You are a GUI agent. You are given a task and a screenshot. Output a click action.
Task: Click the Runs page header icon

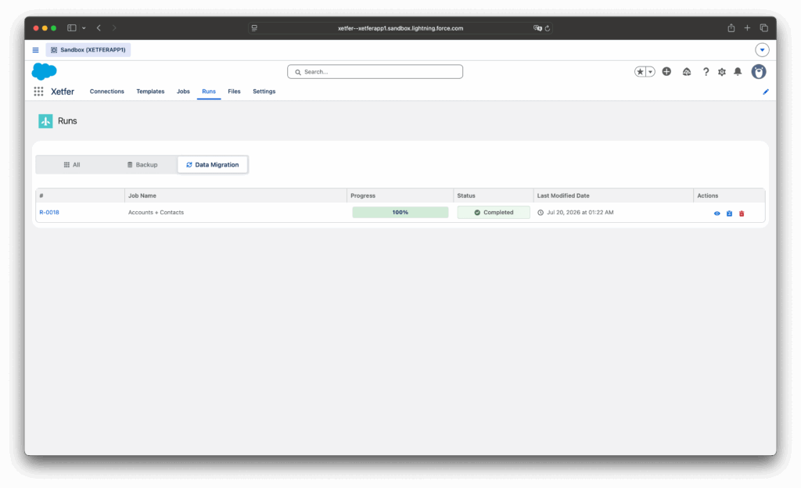pos(45,121)
